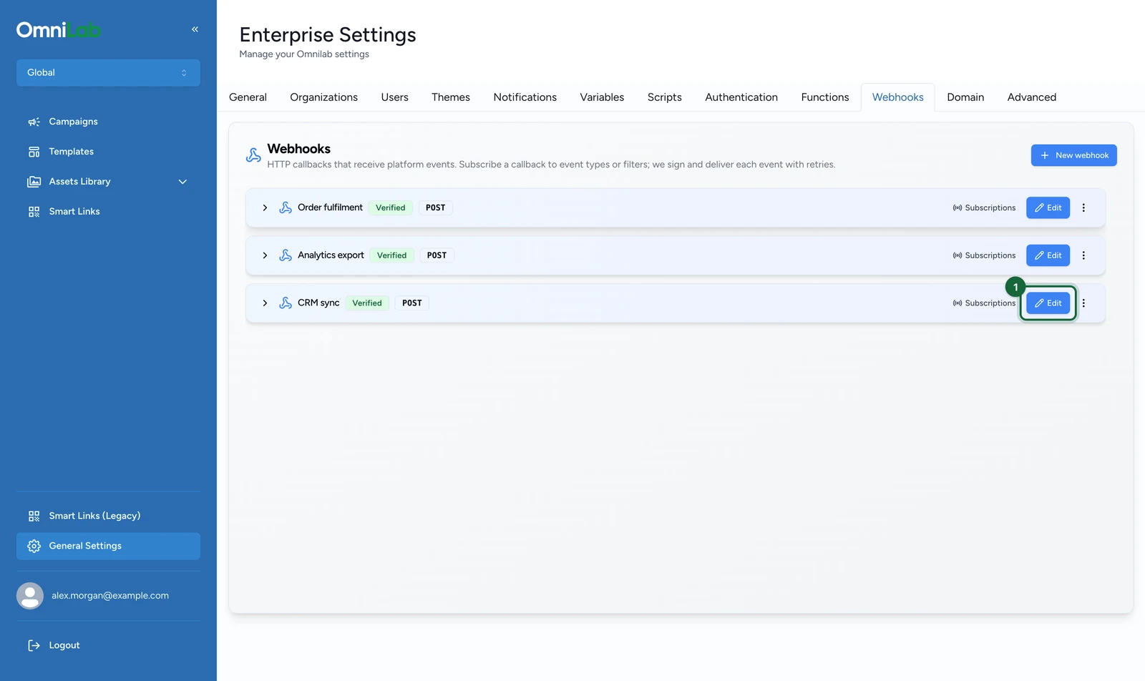The width and height of the screenshot is (1145, 681).
Task: Click the Assets Library image icon
Action: [34, 182]
